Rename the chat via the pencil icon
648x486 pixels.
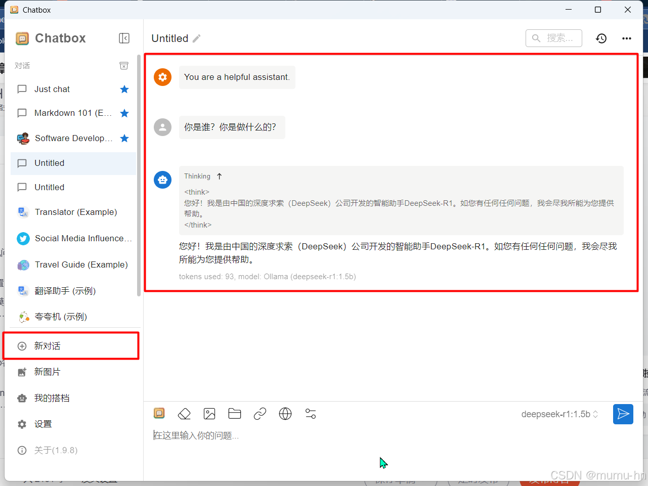click(x=197, y=38)
